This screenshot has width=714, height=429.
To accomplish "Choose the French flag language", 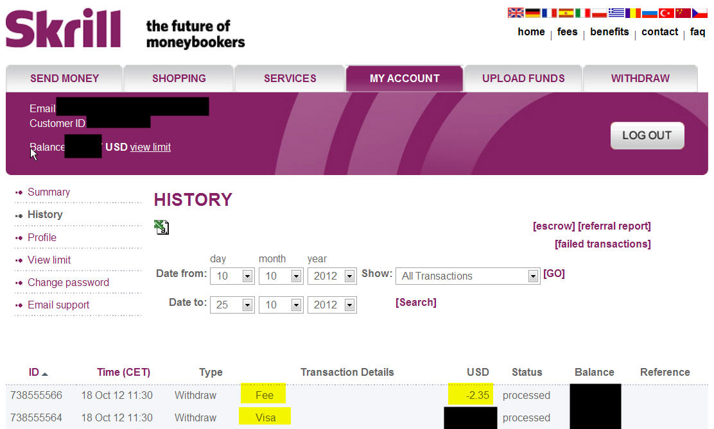I will pyautogui.click(x=549, y=13).
